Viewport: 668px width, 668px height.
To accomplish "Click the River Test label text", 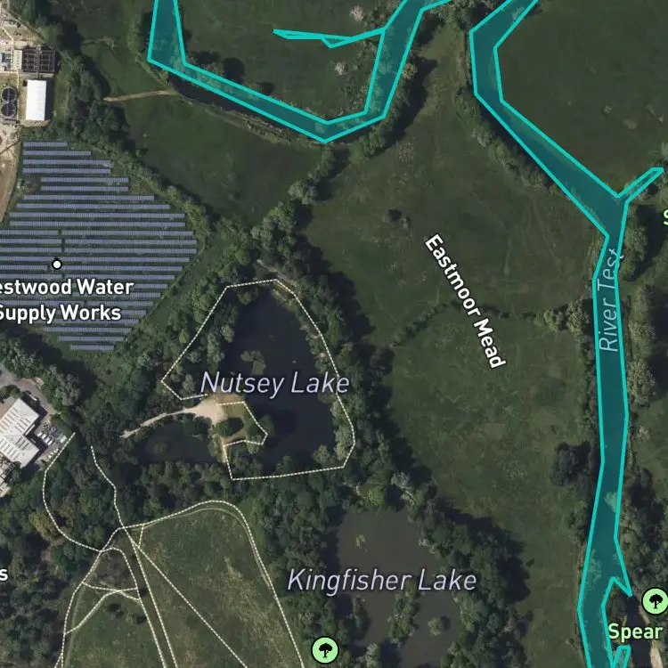I will coord(609,300).
